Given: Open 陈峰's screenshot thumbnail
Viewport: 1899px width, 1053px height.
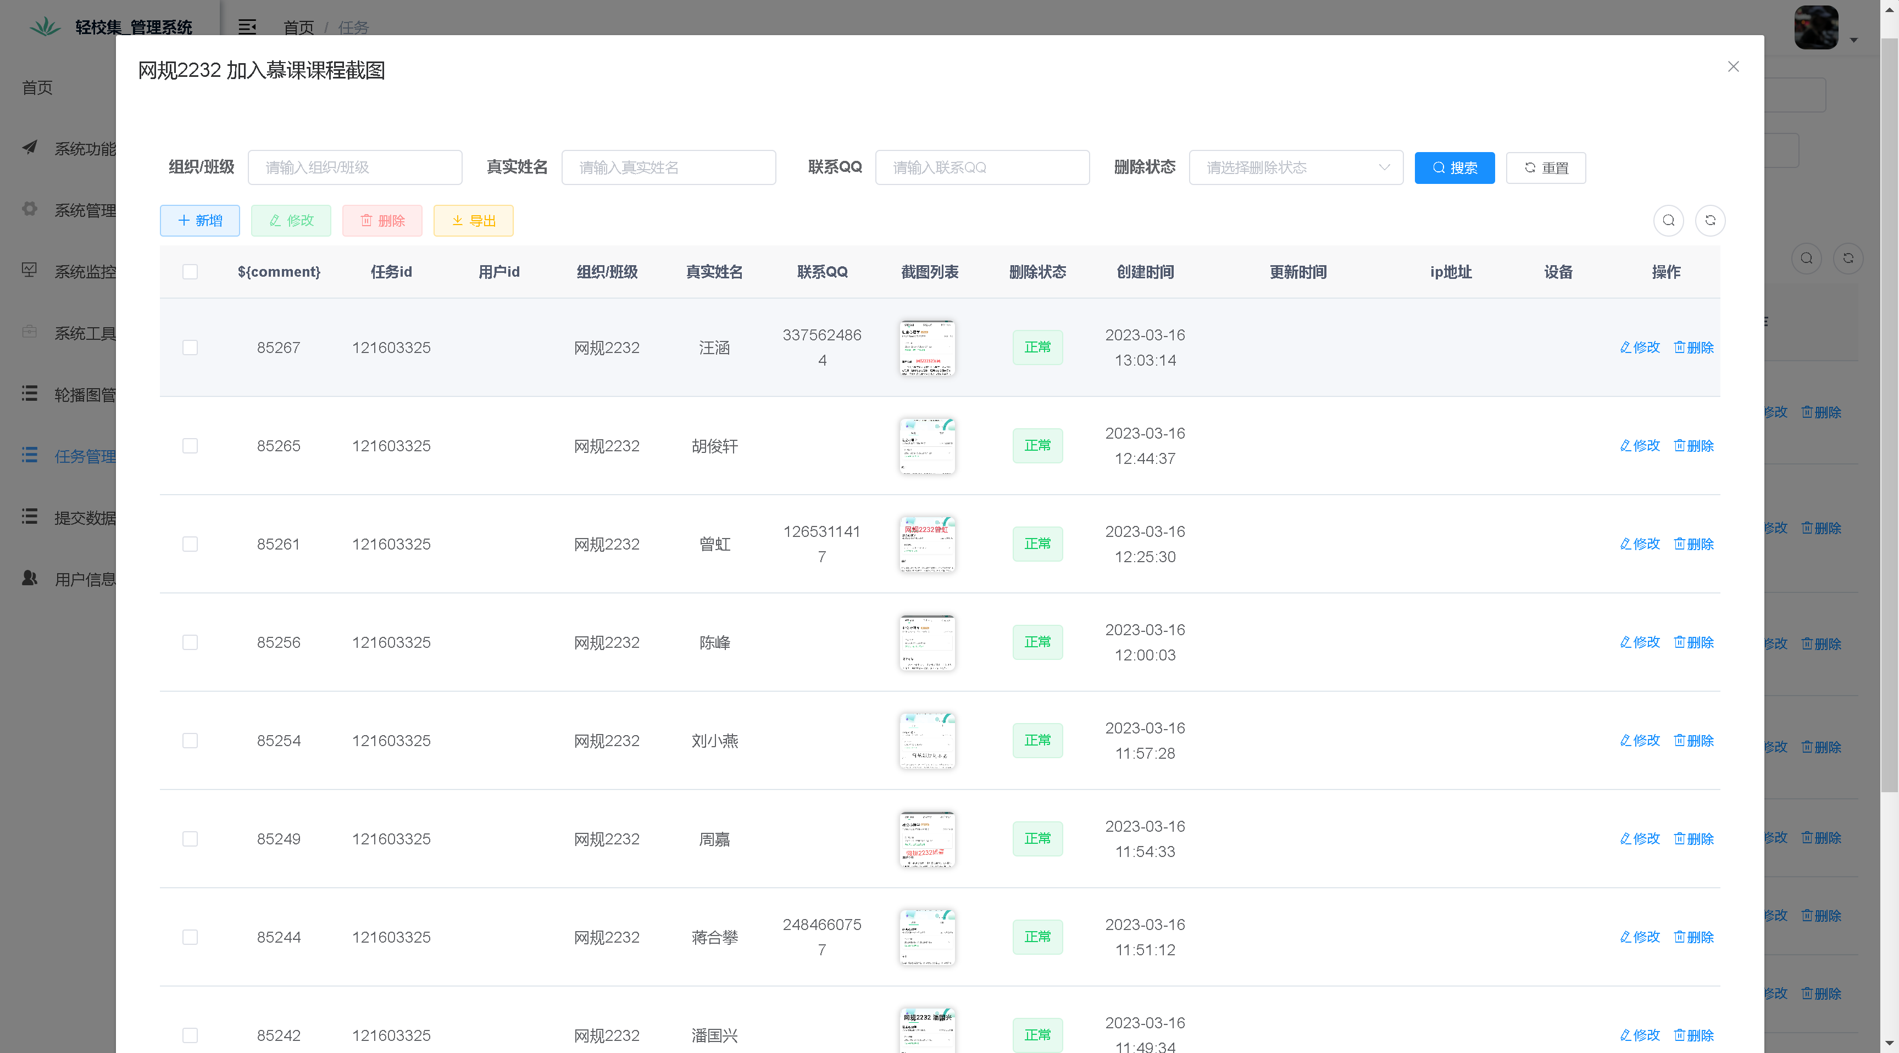Looking at the screenshot, I should point(928,643).
